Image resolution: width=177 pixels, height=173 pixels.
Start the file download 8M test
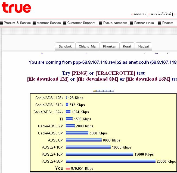(x=97, y=79)
